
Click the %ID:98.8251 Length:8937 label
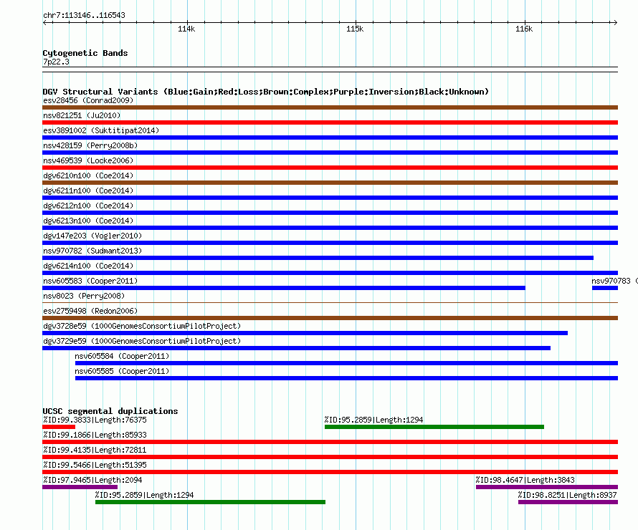pos(568,495)
